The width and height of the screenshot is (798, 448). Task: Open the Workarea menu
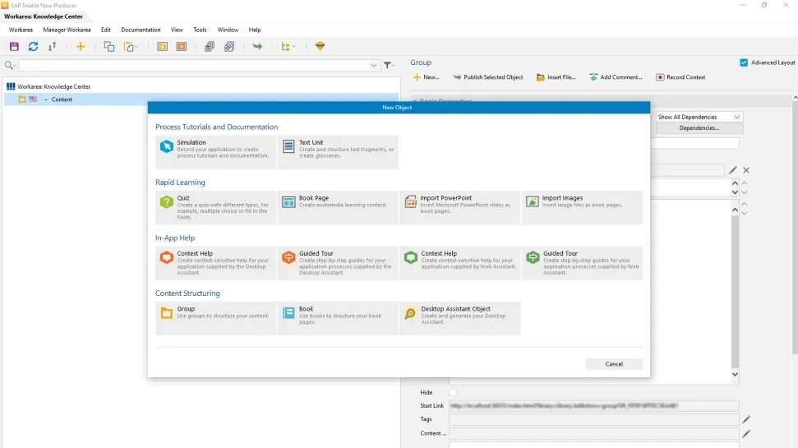click(x=21, y=30)
